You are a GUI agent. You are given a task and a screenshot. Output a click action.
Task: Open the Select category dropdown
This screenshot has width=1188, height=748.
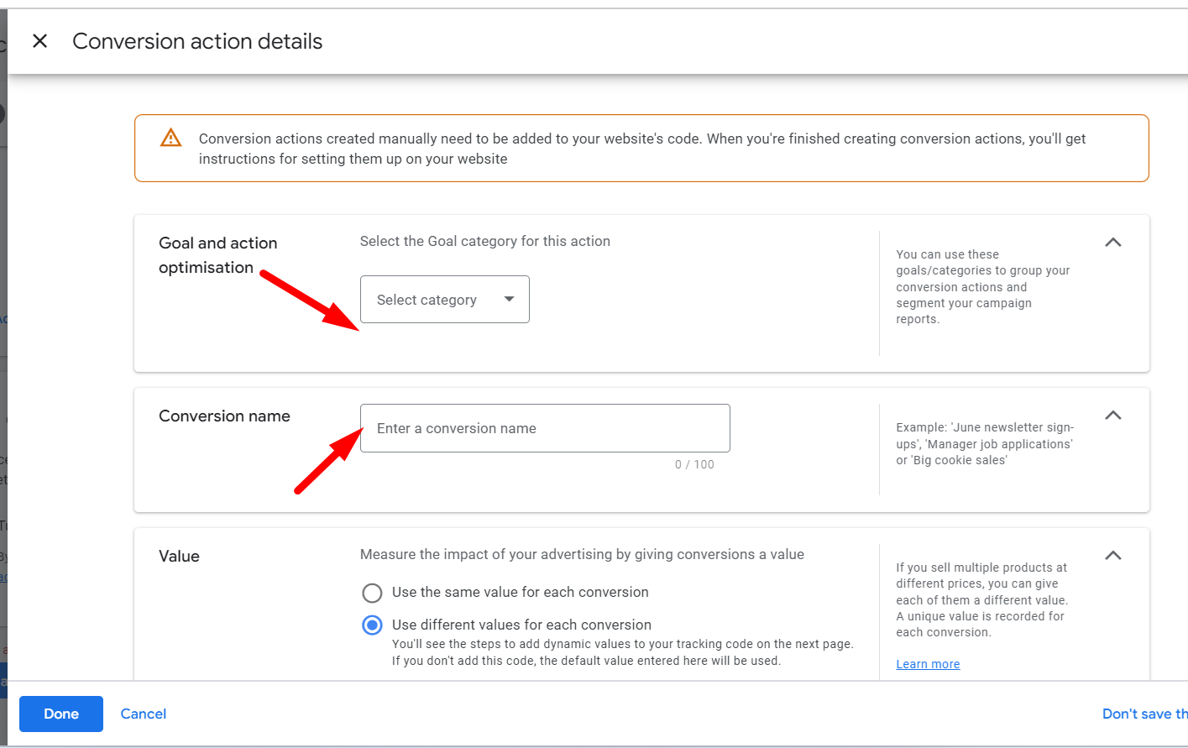(445, 300)
